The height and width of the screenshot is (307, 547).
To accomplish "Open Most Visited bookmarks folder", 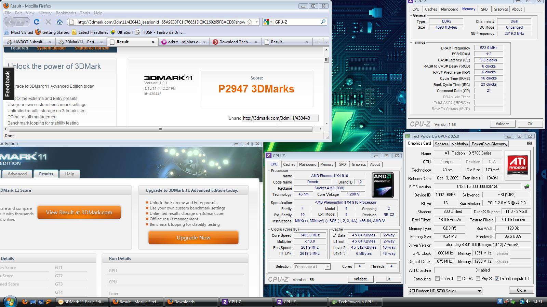I will pos(19,32).
